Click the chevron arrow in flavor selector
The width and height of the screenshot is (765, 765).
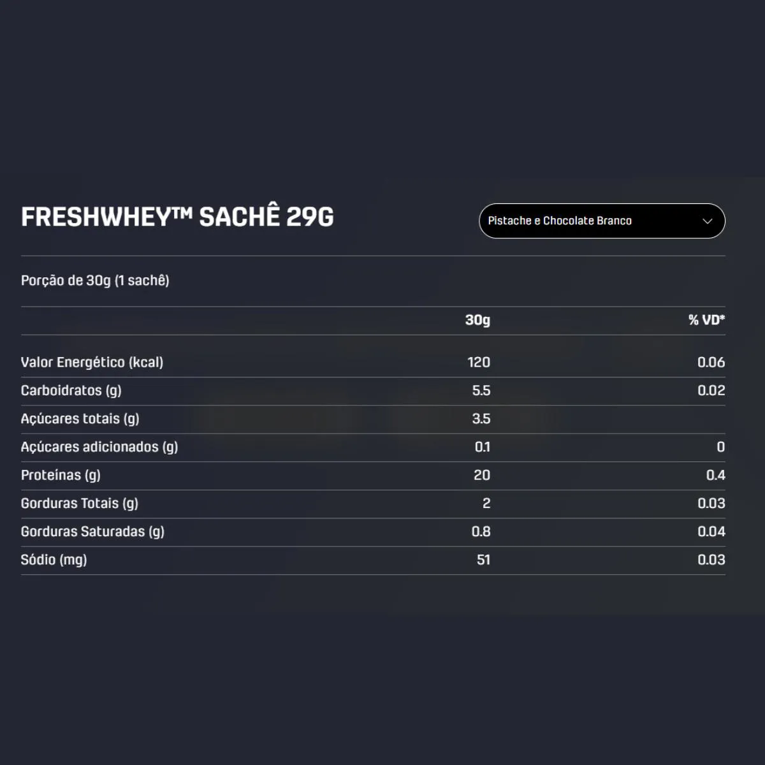[707, 221]
